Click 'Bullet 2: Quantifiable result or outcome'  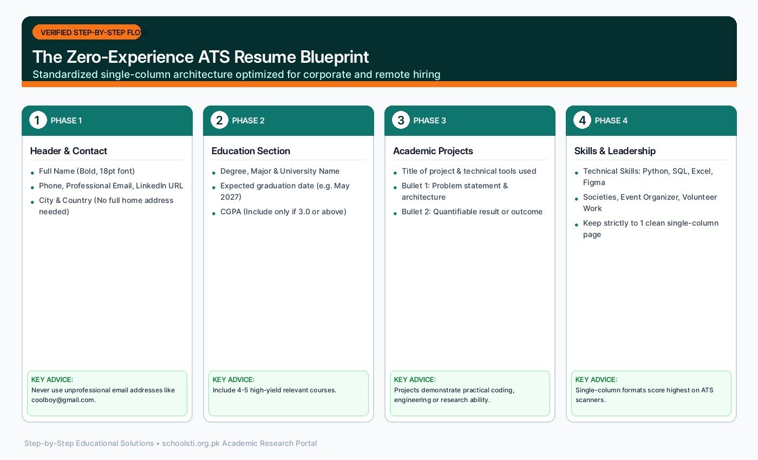pyautogui.click(x=472, y=212)
